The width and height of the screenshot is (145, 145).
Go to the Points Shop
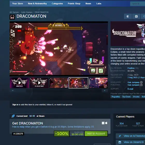pos(74,4)
